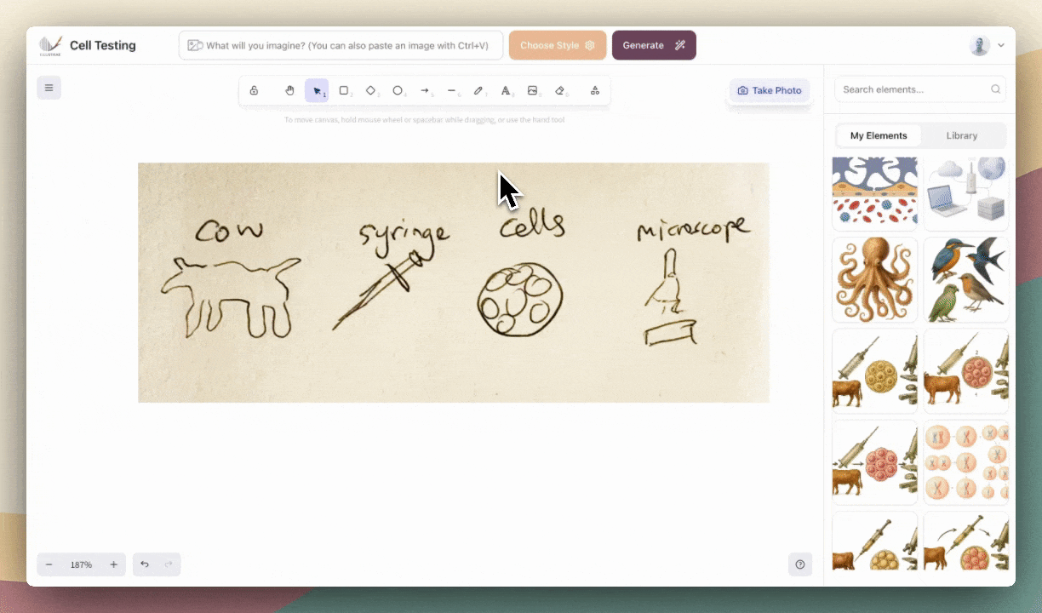
Task: Select the Pencil draw tool
Action: click(478, 90)
